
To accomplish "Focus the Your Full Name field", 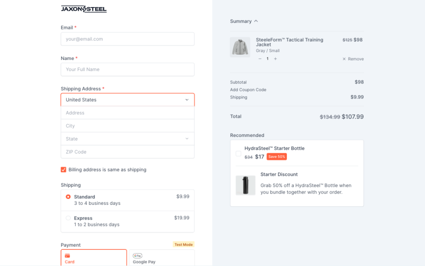I will tap(127, 69).
